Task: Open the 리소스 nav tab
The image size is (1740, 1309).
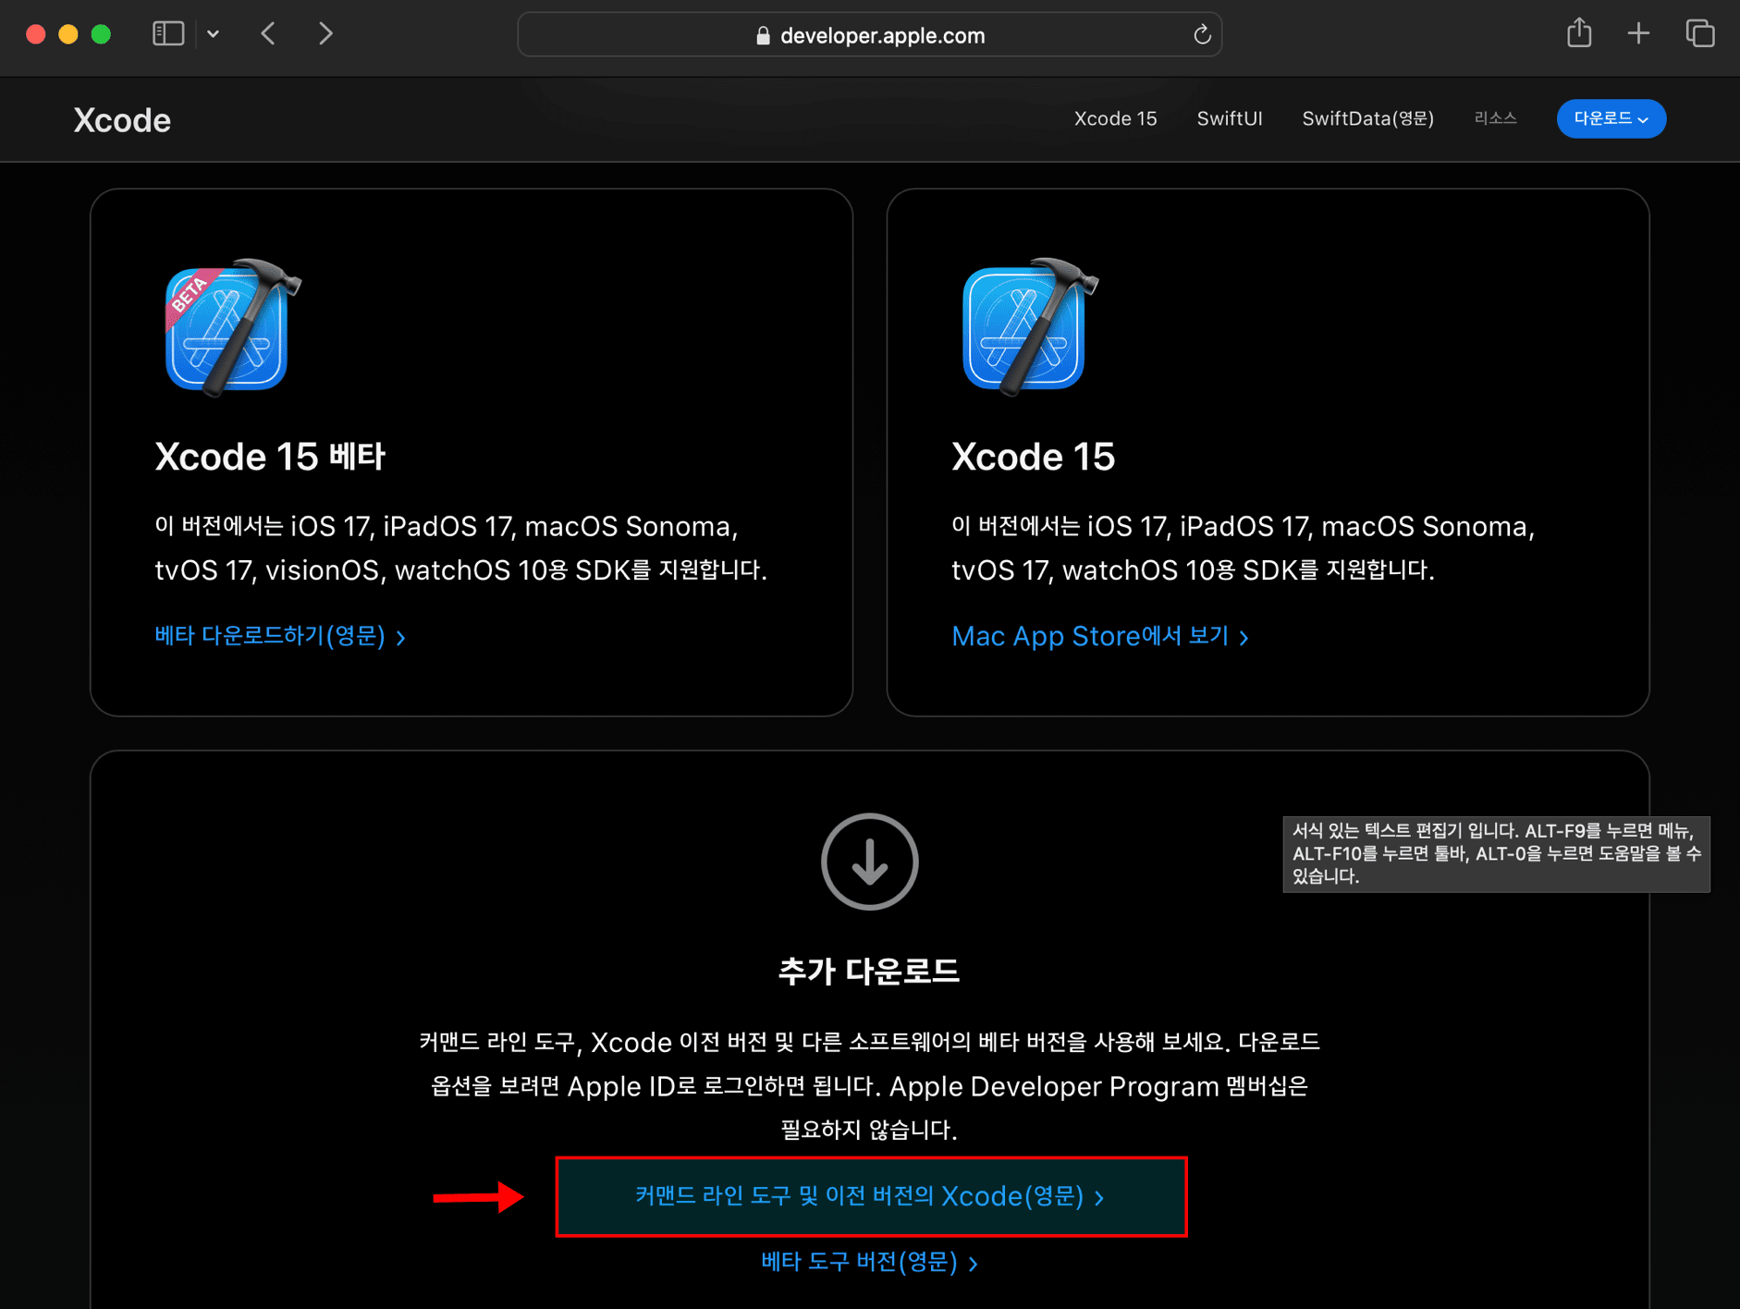Action: [1495, 118]
